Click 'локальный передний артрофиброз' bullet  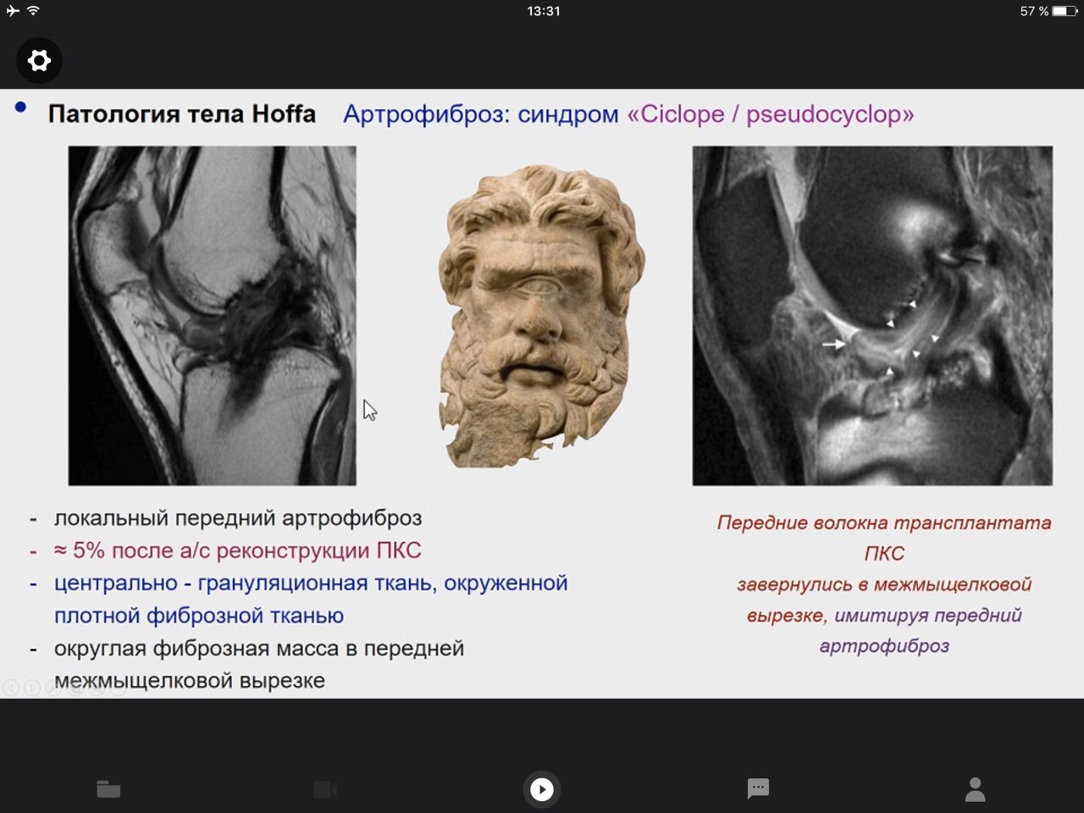click(x=238, y=518)
